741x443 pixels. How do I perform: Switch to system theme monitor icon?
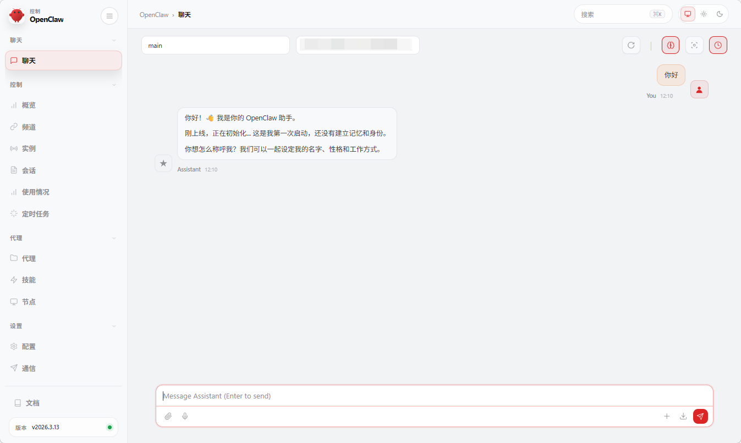[x=688, y=14]
